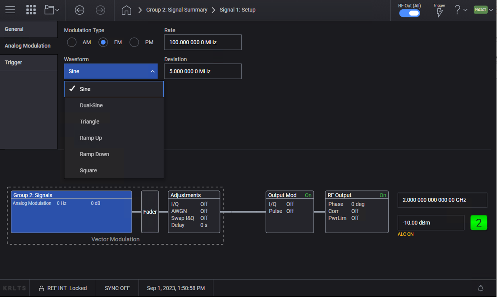Click the notification bell icon
This screenshot has height=297, width=497.
480,288
